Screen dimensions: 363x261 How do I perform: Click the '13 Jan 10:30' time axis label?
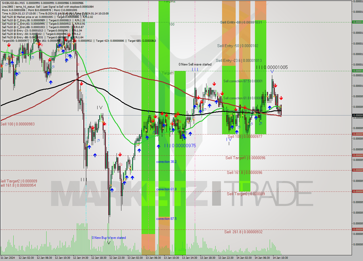(171, 258)
